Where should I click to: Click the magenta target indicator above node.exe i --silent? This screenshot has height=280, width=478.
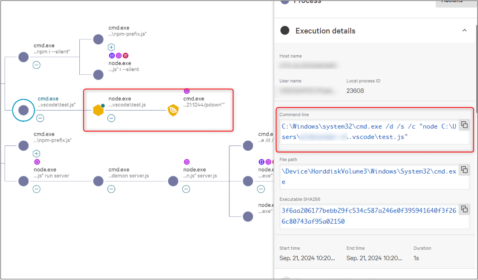click(x=119, y=56)
